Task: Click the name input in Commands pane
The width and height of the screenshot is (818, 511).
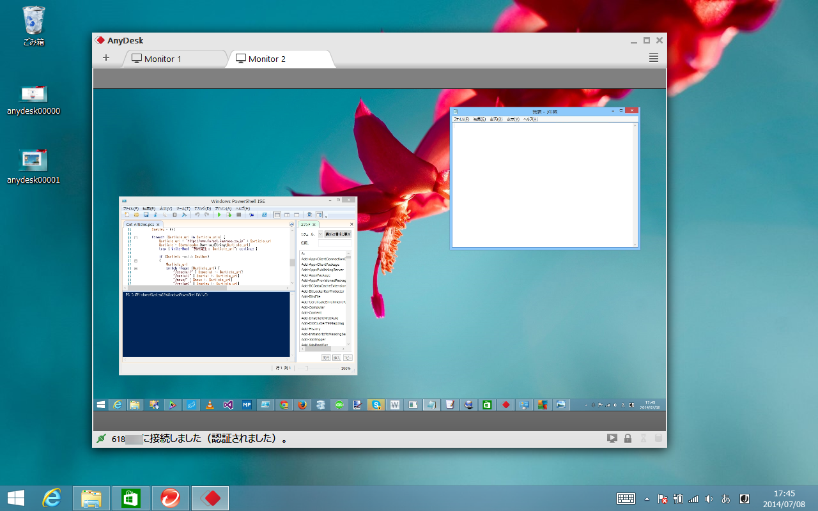Action: (335, 243)
